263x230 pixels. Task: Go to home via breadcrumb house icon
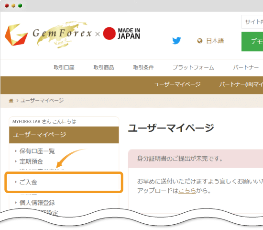[x=11, y=101]
